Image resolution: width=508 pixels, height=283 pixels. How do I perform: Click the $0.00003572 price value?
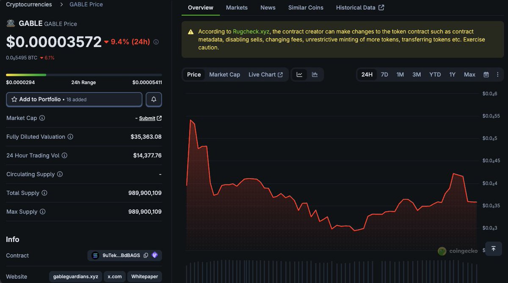point(54,42)
